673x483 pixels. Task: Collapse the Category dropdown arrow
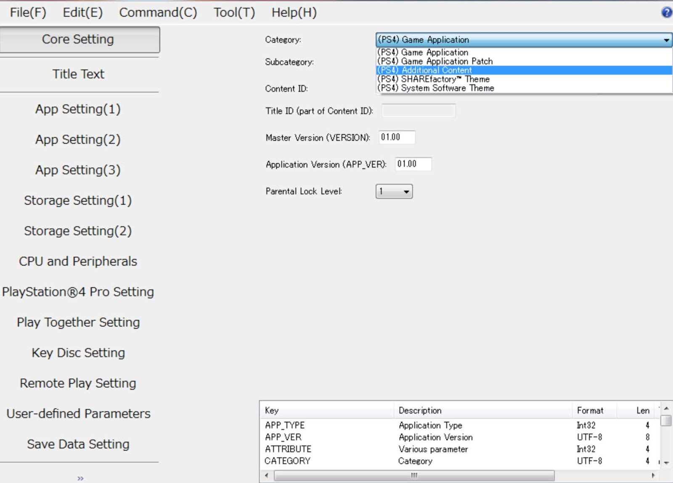click(x=666, y=40)
